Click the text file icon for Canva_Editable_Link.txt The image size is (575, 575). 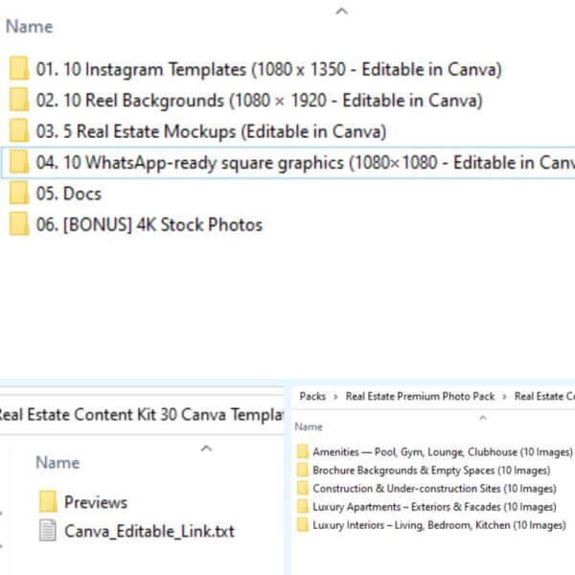pyautogui.click(x=48, y=530)
